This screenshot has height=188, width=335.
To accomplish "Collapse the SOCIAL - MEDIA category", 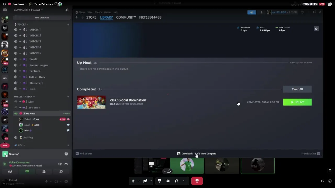I will click(x=24, y=97).
